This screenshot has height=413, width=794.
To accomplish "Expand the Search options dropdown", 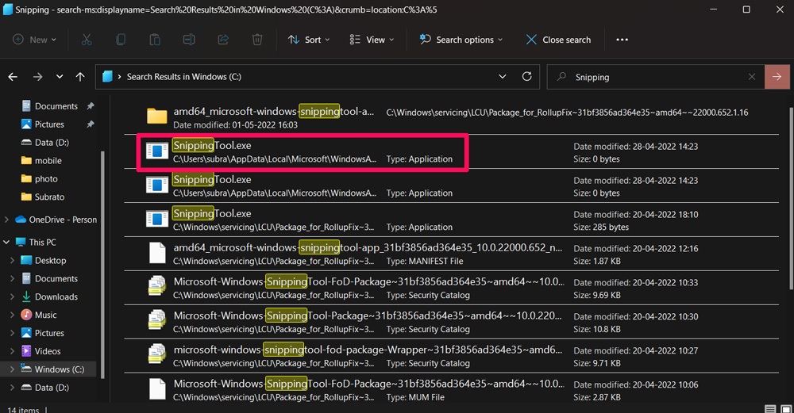I will (x=461, y=40).
